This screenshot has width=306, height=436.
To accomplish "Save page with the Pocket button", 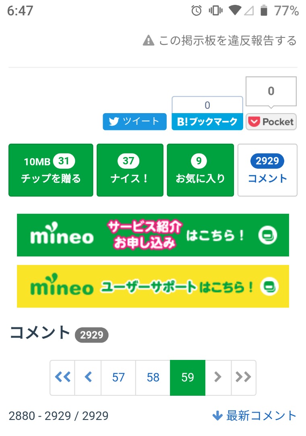I will point(271,122).
